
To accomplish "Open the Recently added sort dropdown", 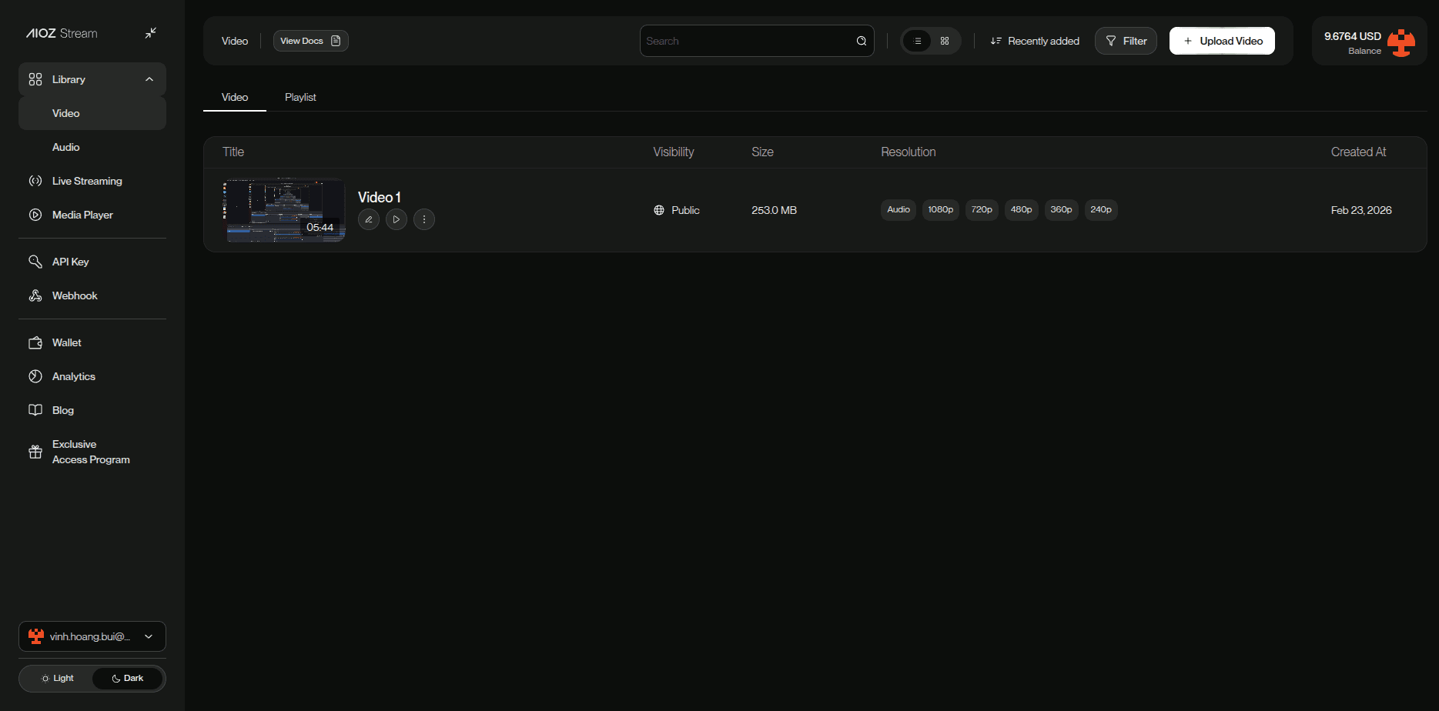I will tap(1035, 41).
